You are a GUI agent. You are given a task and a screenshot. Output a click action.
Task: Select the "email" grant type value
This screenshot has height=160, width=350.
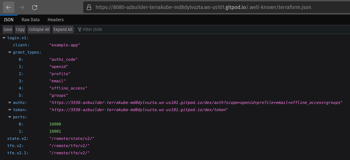pos(58,81)
